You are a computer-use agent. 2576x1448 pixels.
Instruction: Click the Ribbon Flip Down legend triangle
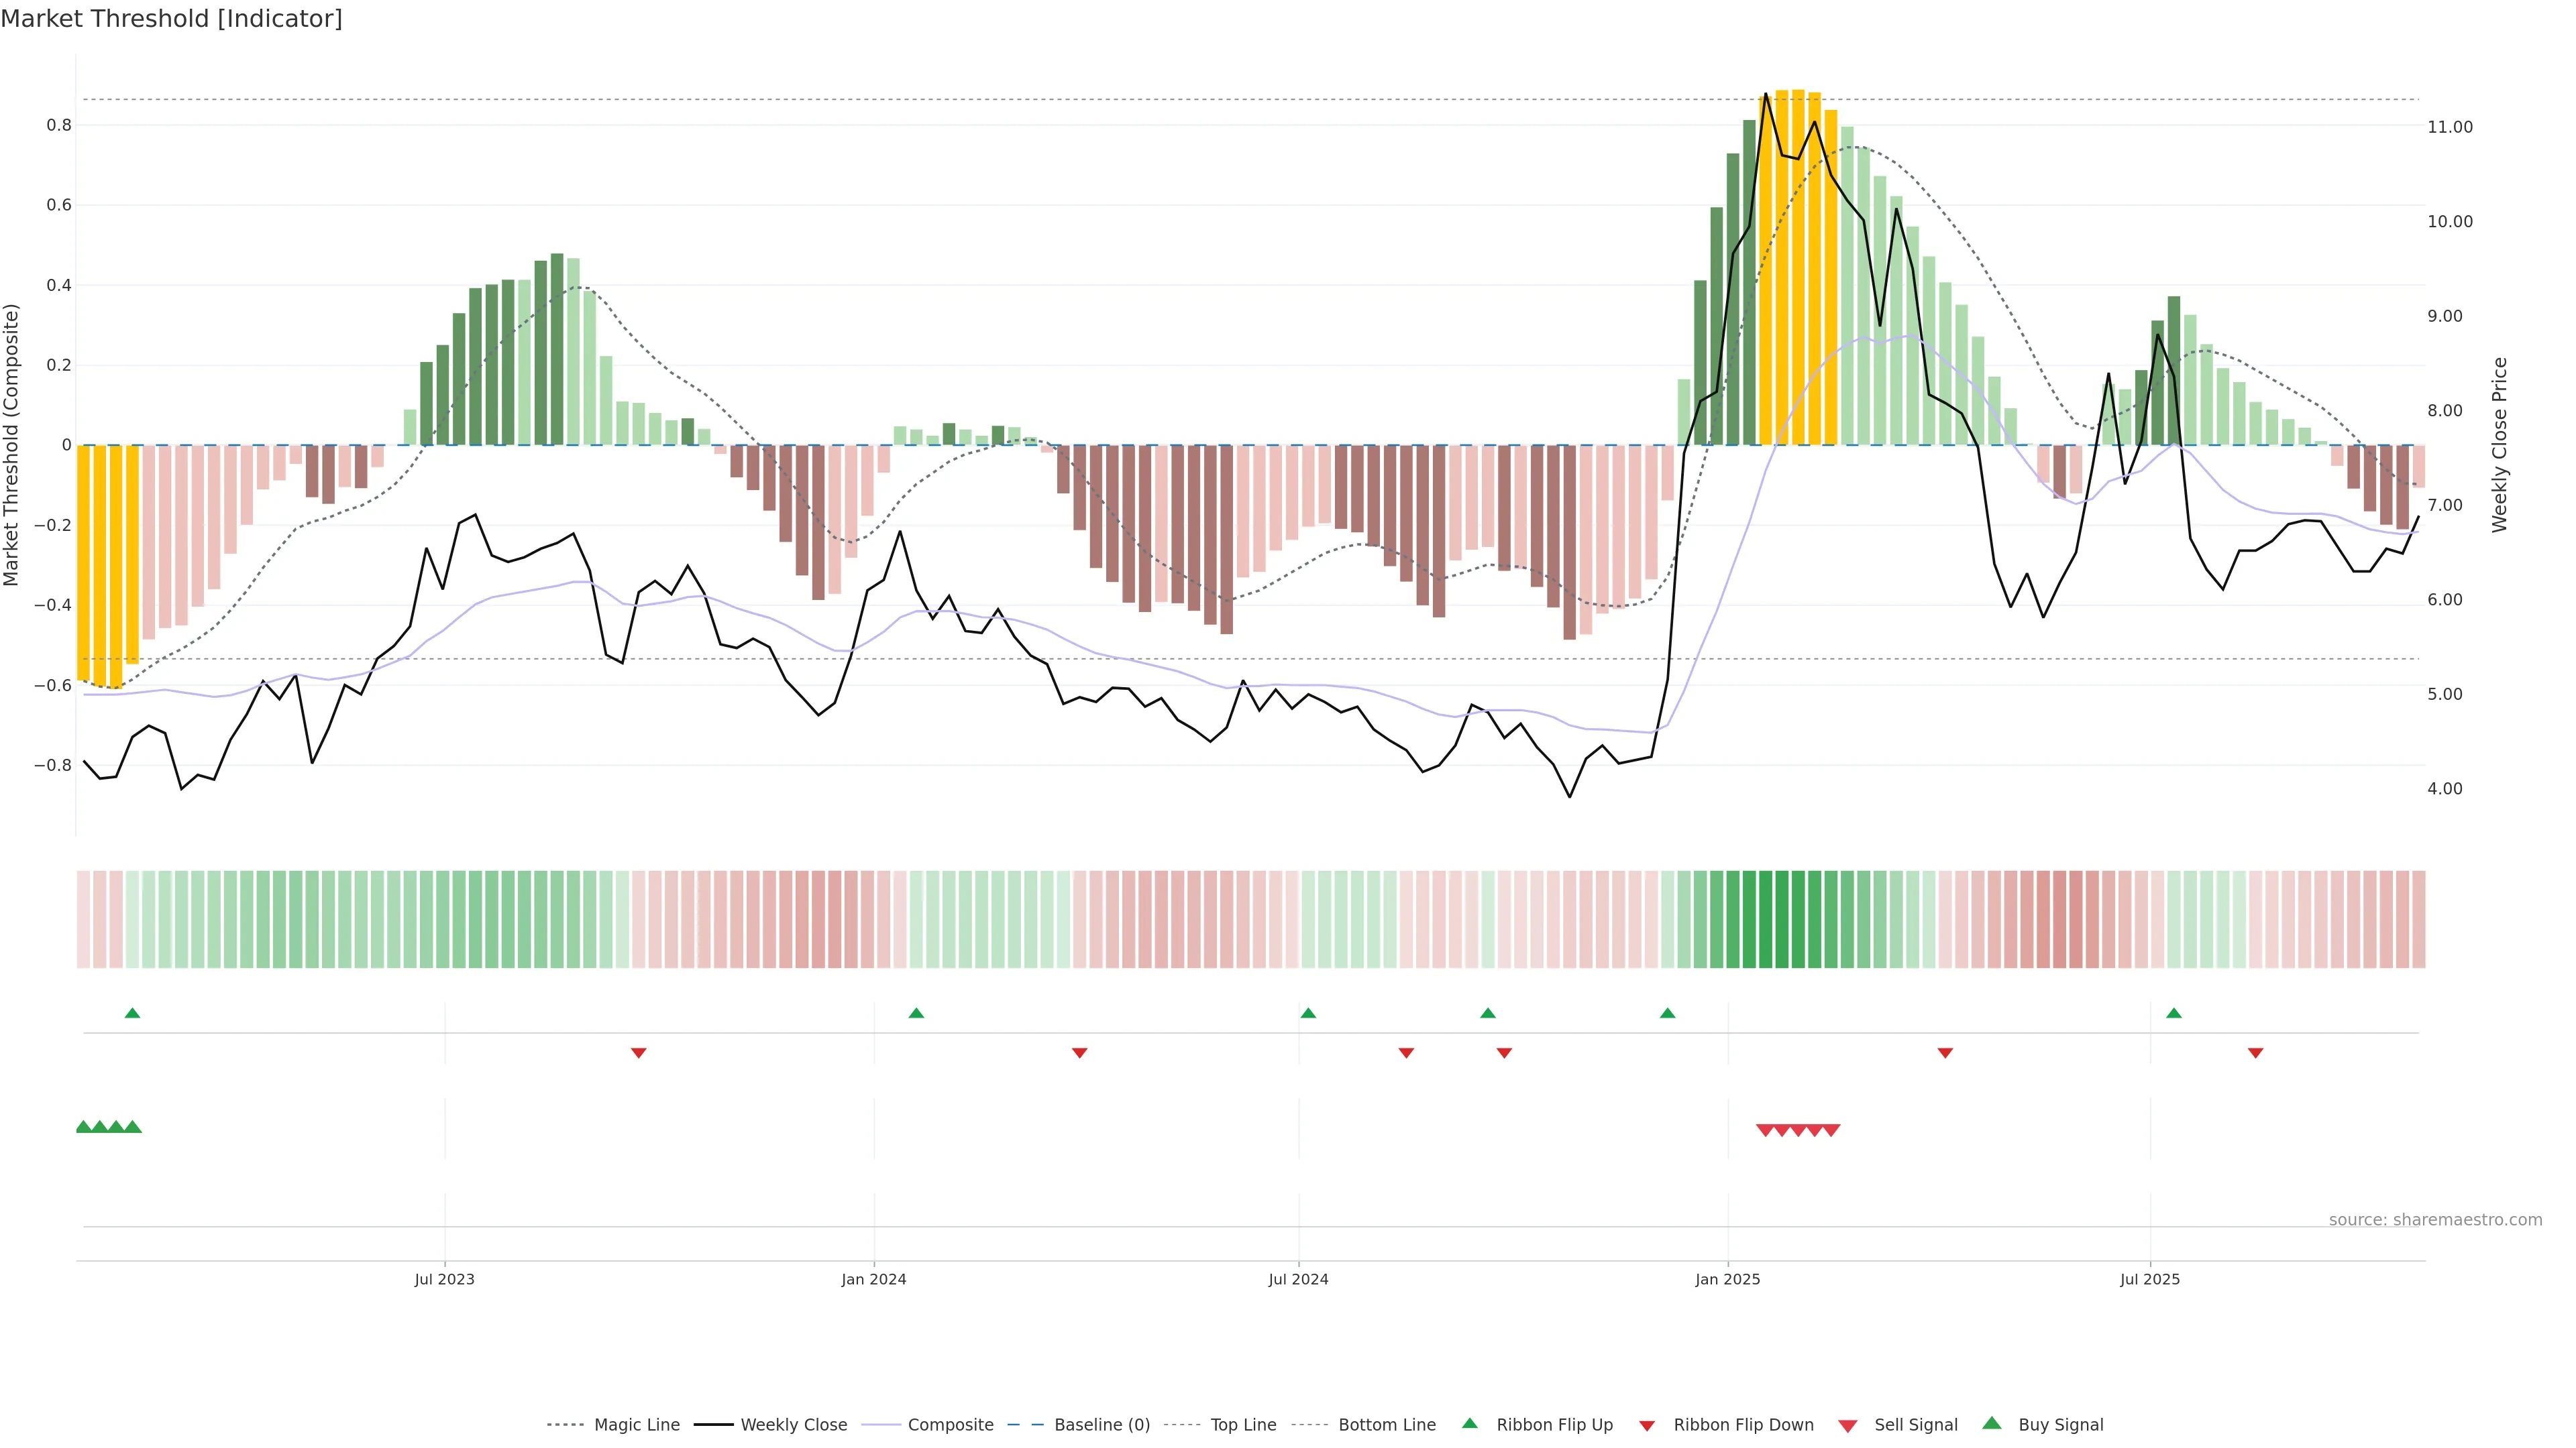pyautogui.click(x=1646, y=1425)
